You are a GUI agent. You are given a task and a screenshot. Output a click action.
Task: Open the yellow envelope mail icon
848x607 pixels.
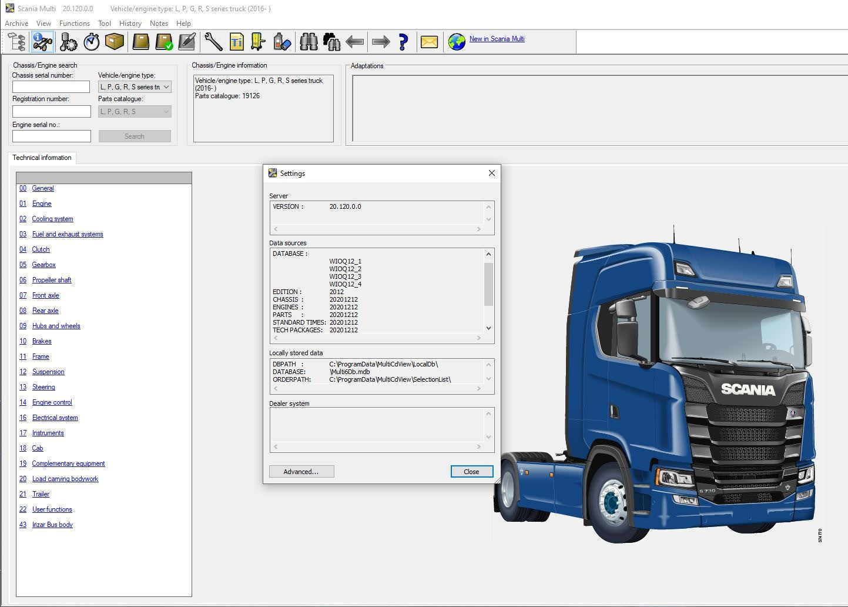429,42
